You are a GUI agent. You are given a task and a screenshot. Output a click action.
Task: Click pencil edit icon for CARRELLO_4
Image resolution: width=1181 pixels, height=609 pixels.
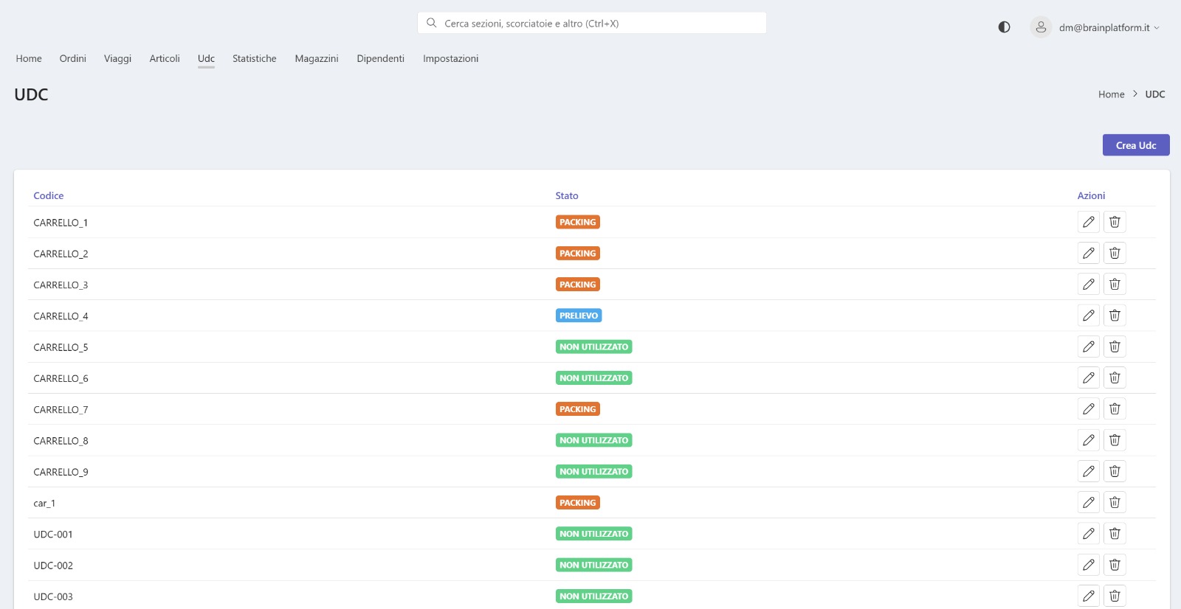tap(1088, 316)
